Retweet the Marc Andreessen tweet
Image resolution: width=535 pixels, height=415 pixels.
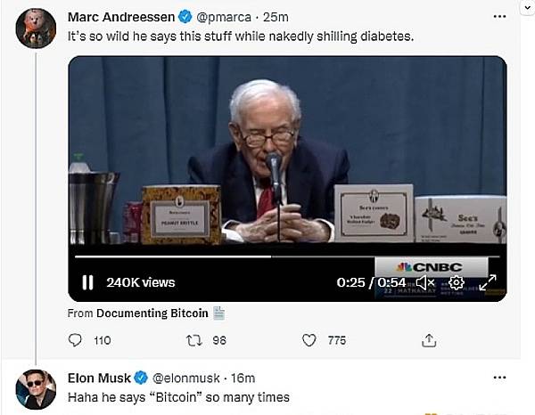192,340
